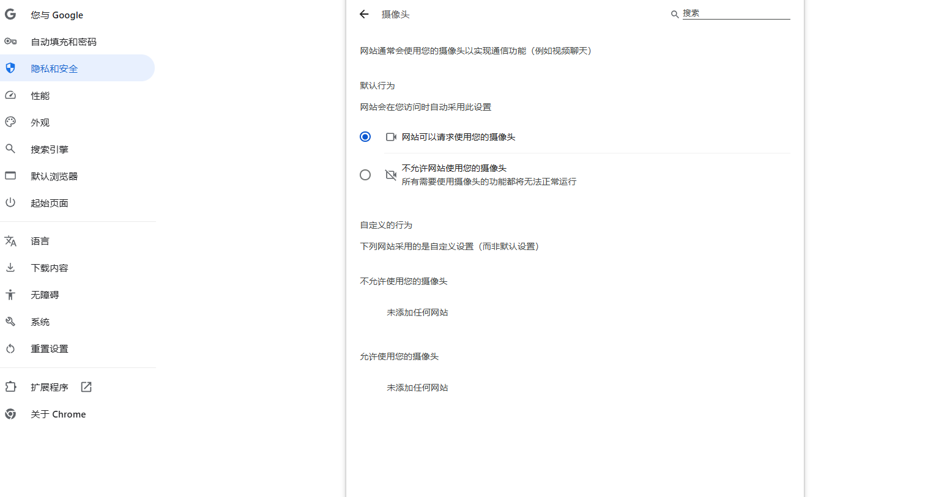Click the palette appearance icon
Image resolution: width=947 pixels, height=497 pixels.
point(10,122)
